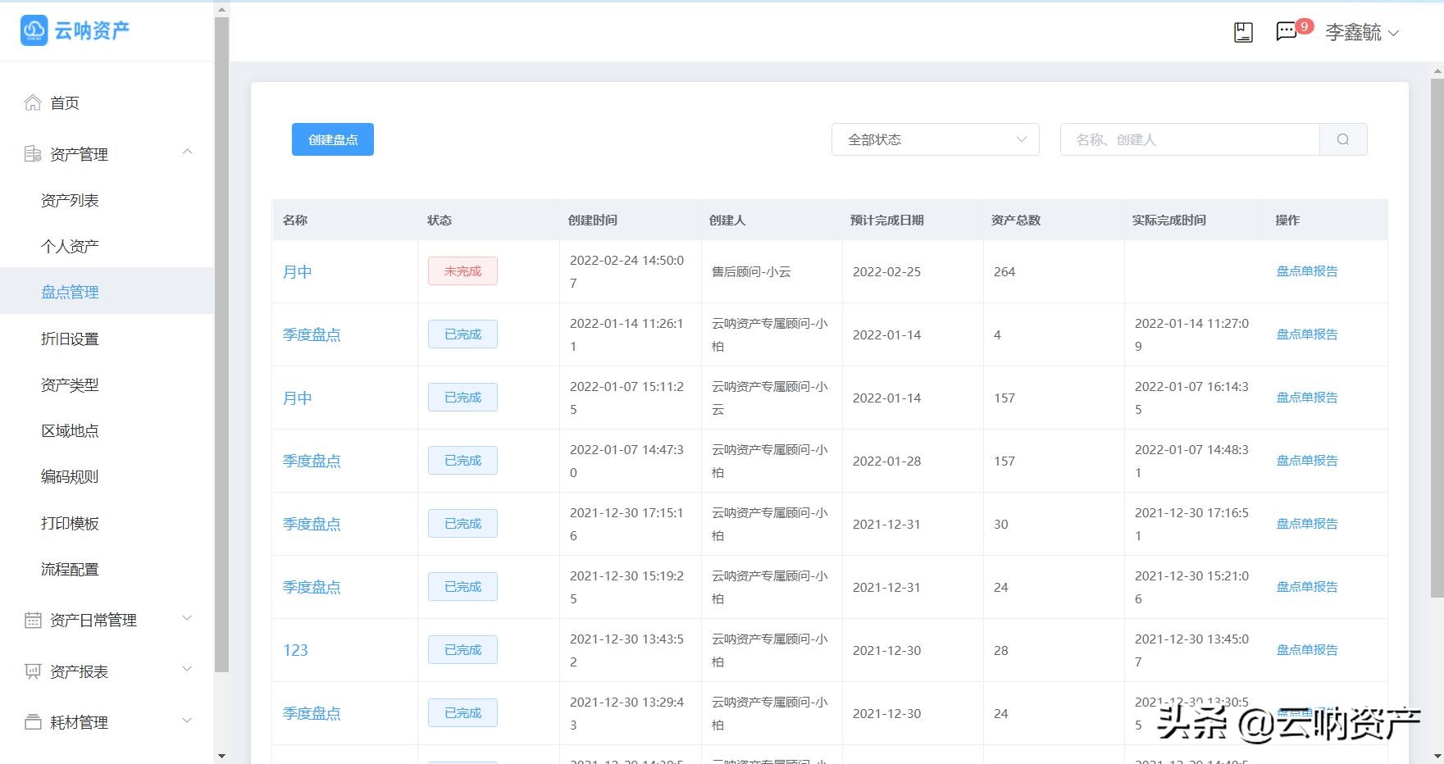Click the 耗材管理 box icon
1444x764 pixels.
33,722
